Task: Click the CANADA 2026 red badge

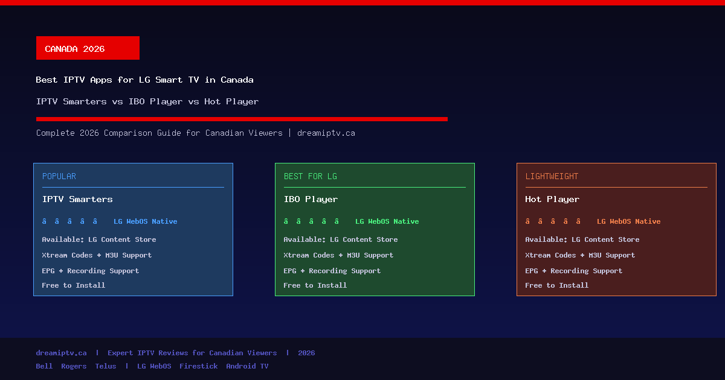Action: [x=88, y=48]
